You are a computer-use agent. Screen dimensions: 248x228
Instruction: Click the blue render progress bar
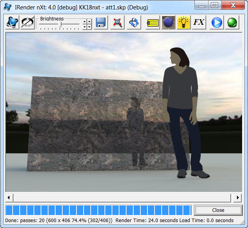99,210
